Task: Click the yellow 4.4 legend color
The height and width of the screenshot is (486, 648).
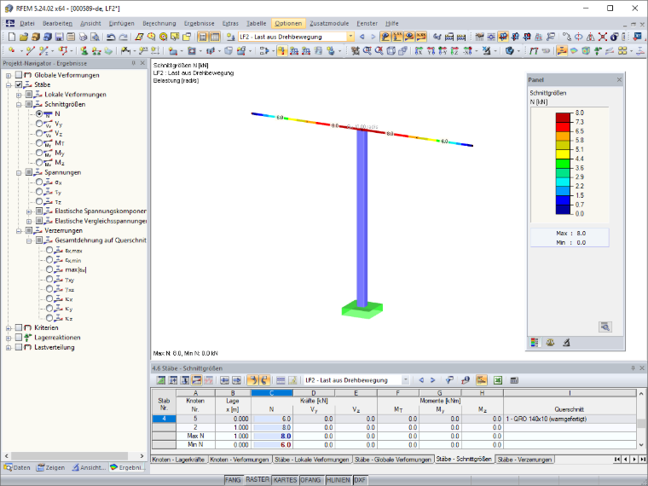Action: point(563,154)
